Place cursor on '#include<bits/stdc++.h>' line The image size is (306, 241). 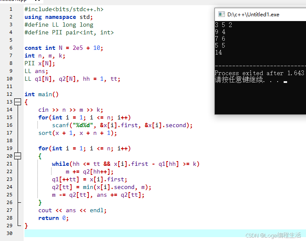pos(64,9)
